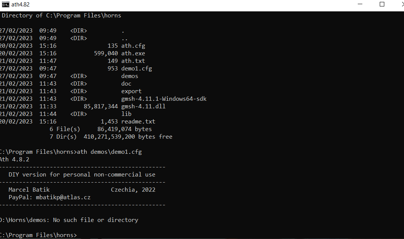Click the demos directory entry
The image size is (404, 239).
[130, 76]
